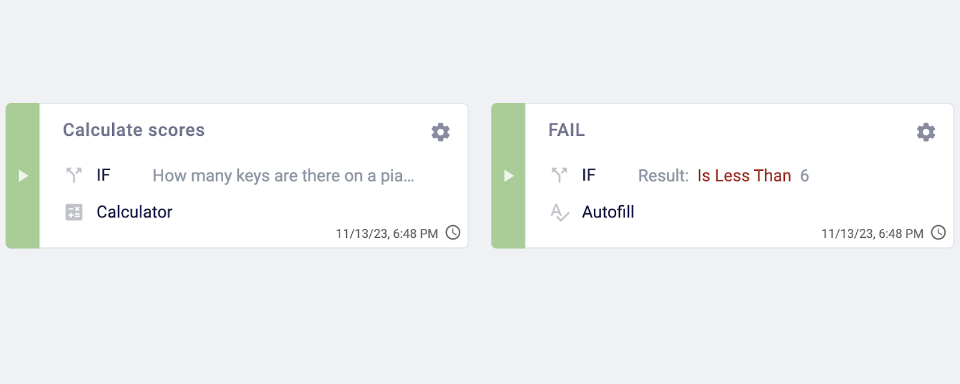Click the 'Is Less Than' condition operator
This screenshot has width=960, height=384.
pos(744,176)
